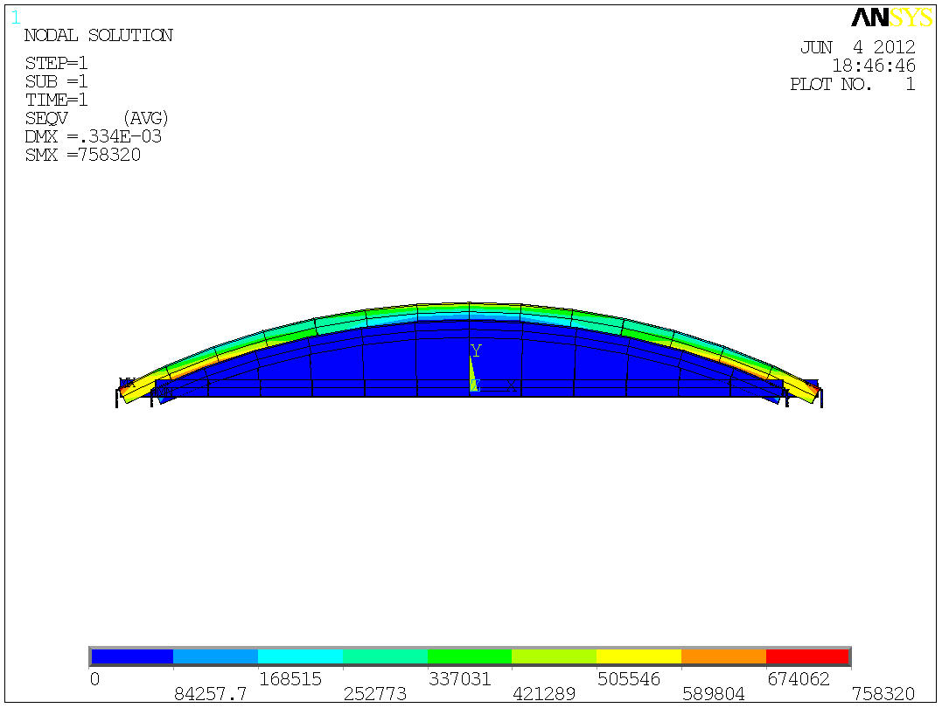Click the legend value '505546'
942x708 pixels.
[628, 679]
